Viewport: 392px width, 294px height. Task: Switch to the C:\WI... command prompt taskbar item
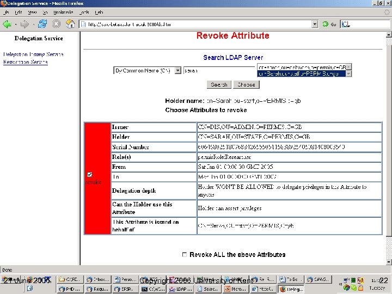coord(153,289)
